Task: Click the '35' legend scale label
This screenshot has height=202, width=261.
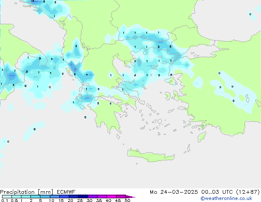Action: tap(99, 200)
